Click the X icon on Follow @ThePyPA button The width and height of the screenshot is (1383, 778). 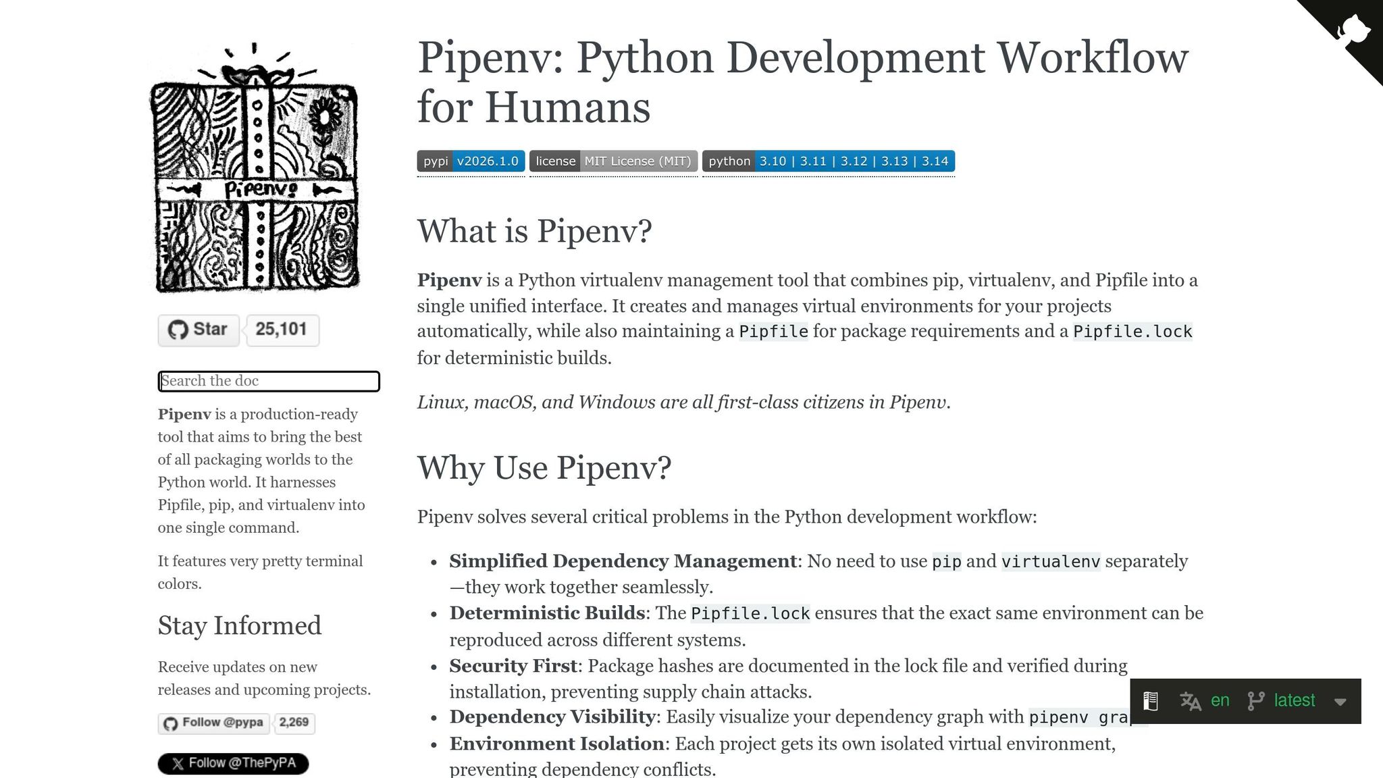pos(177,762)
